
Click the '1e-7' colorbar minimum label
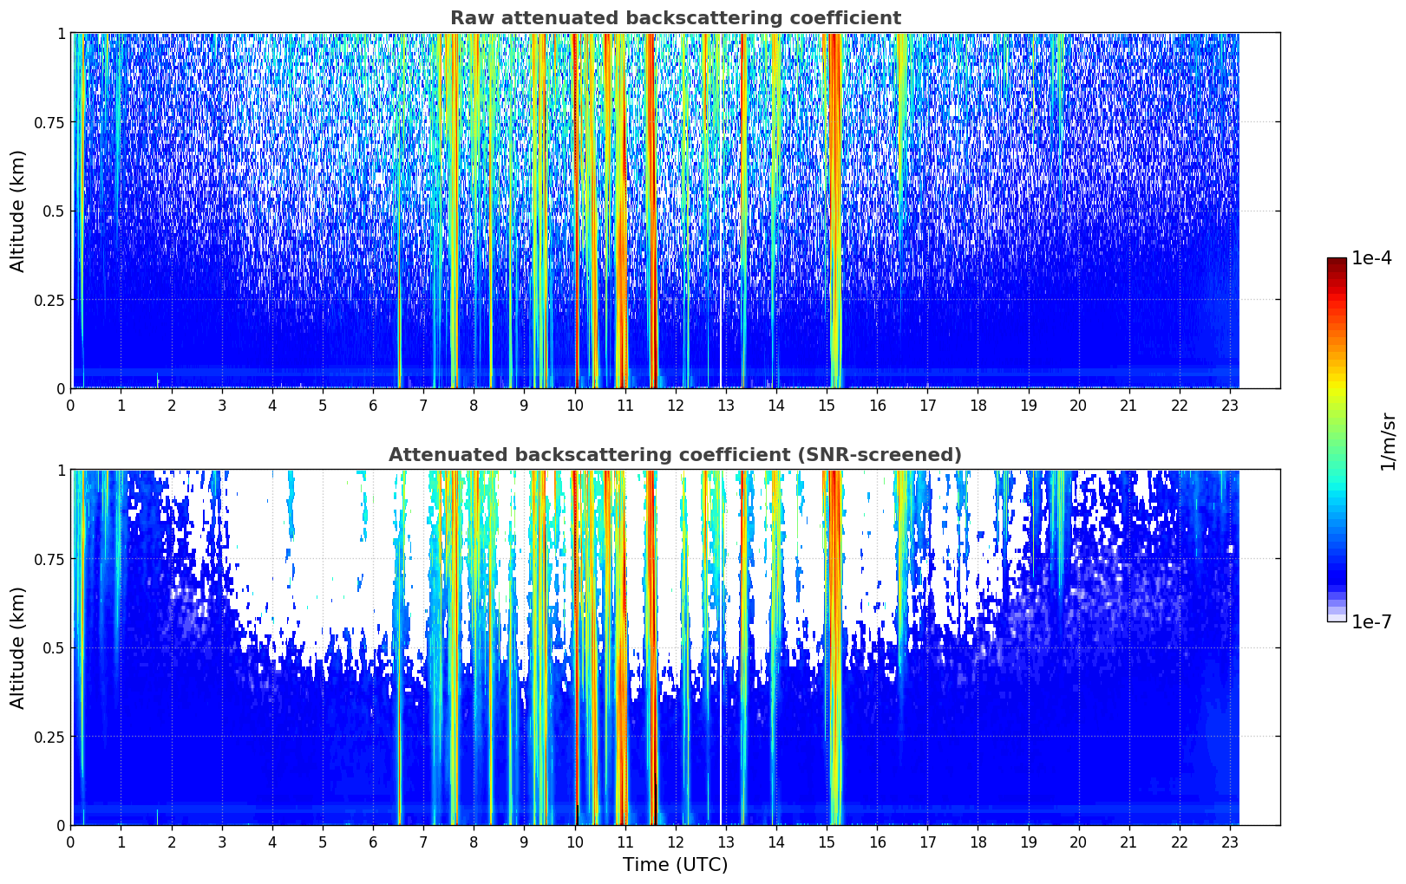pos(1371,621)
